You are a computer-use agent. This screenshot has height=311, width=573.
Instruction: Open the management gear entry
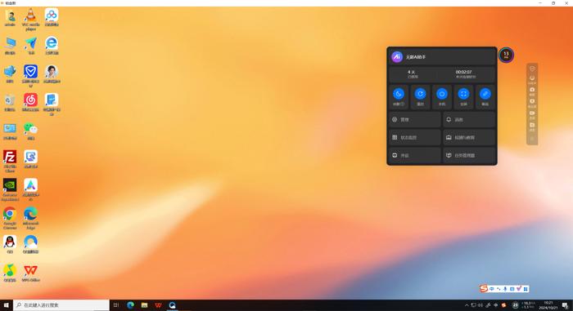tap(415, 120)
